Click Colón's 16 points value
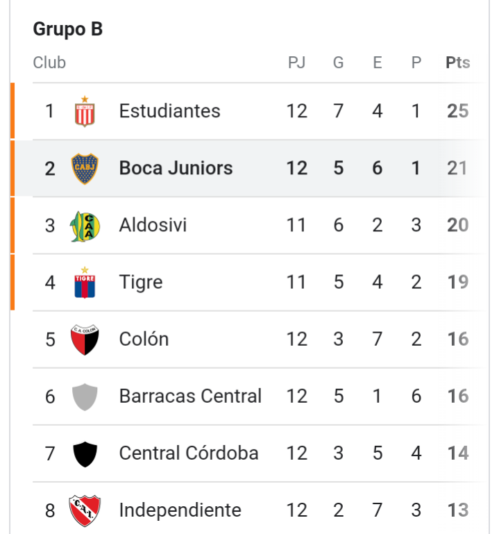 (458, 339)
